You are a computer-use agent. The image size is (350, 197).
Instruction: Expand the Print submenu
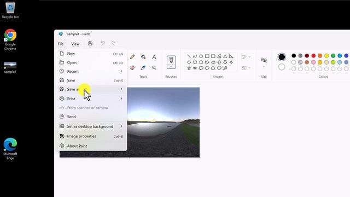click(92, 99)
